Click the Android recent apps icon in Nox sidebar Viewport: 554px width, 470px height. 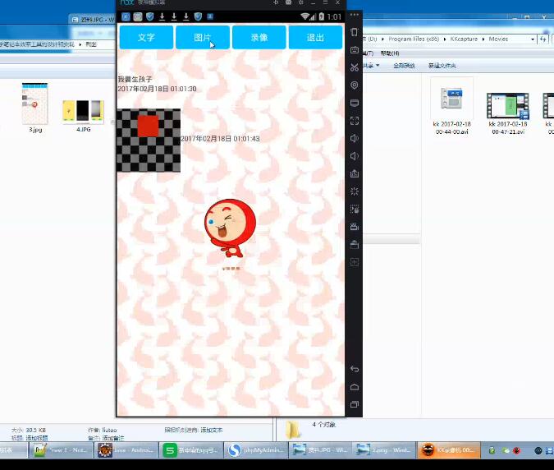click(x=355, y=404)
